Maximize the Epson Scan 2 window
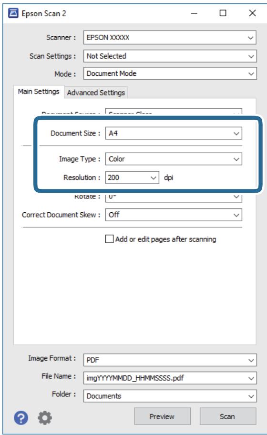Image resolution: width=267 pixels, height=435 pixels. [x=223, y=13]
